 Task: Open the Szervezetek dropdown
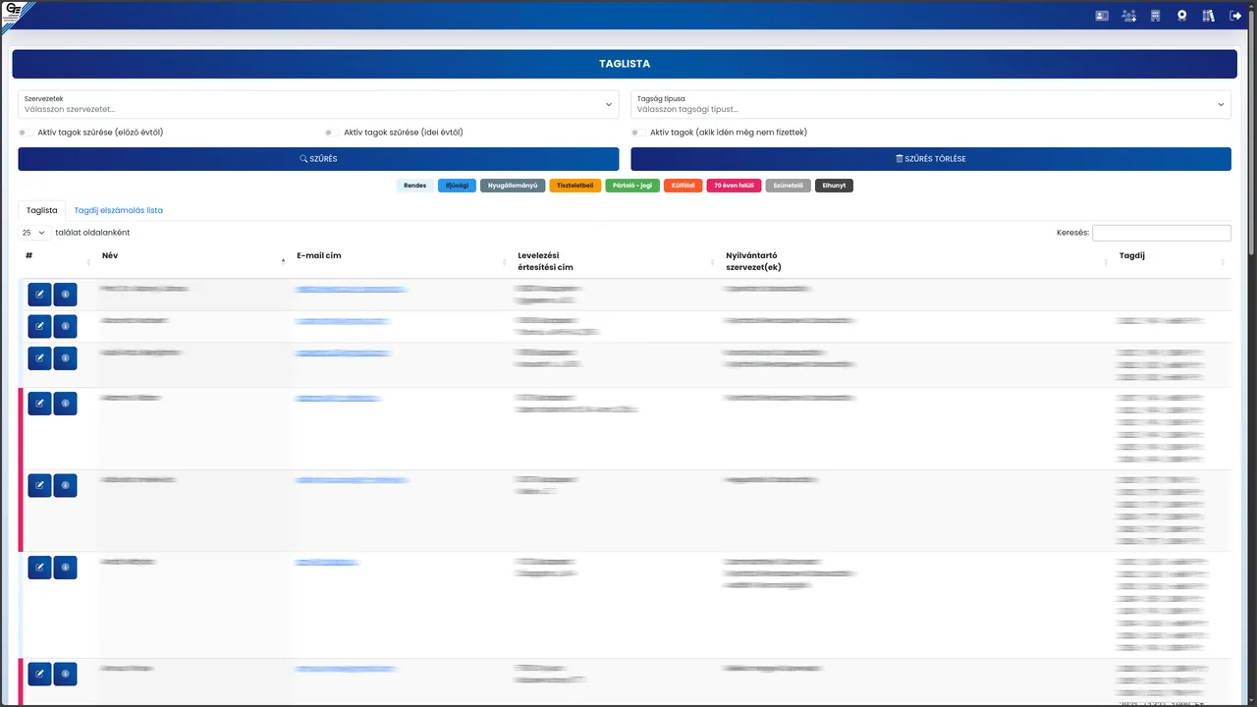tap(318, 104)
